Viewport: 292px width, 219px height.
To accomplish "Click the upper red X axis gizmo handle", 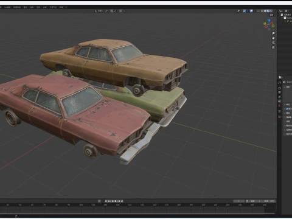I will pyautogui.click(x=271, y=23).
